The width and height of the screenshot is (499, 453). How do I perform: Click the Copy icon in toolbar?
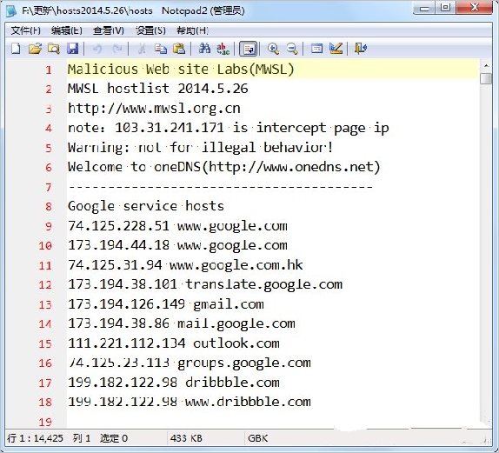pos(161,49)
